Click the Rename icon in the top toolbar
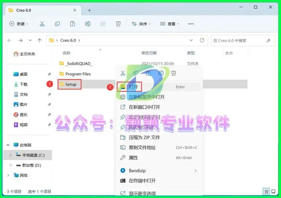Image resolution: width=281 pixels, height=198 pixels. (88, 24)
